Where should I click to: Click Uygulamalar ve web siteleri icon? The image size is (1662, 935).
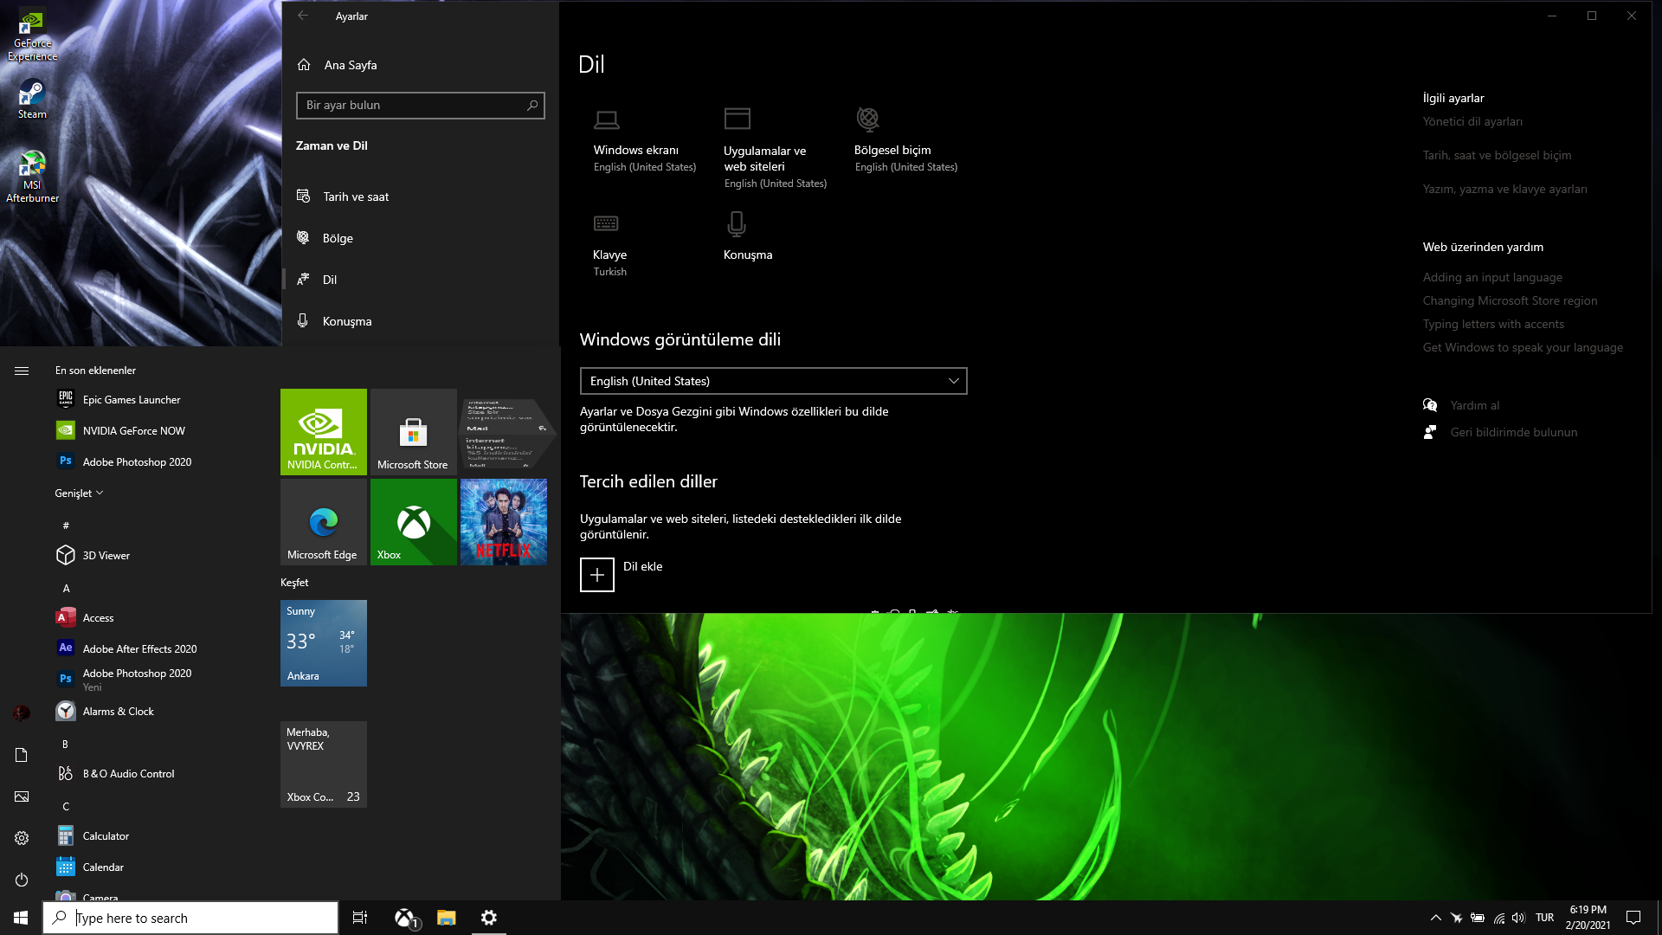tap(738, 119)
